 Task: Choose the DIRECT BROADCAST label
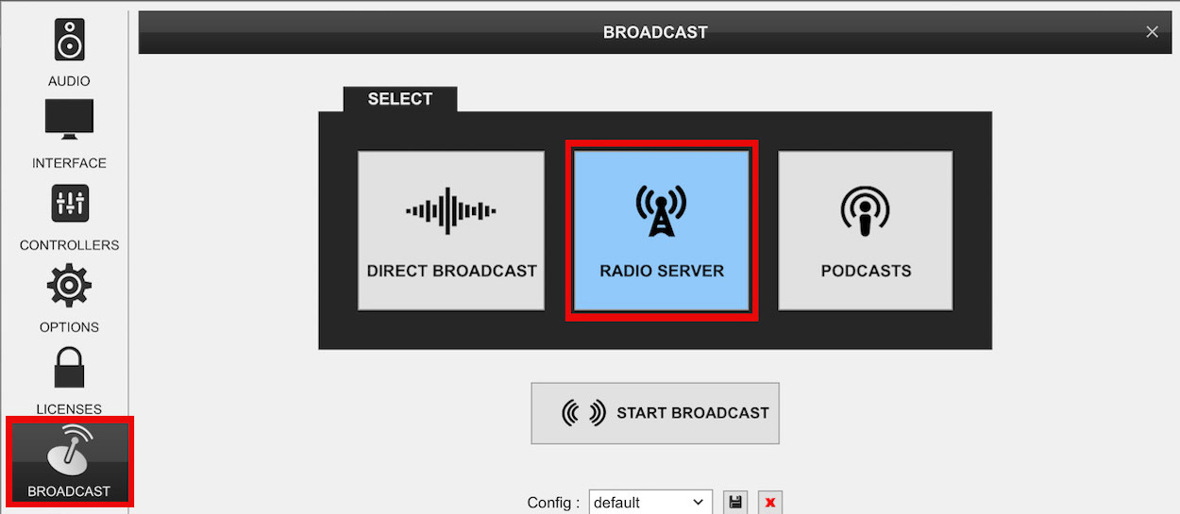pyautogui.click(x=451, y=271)
